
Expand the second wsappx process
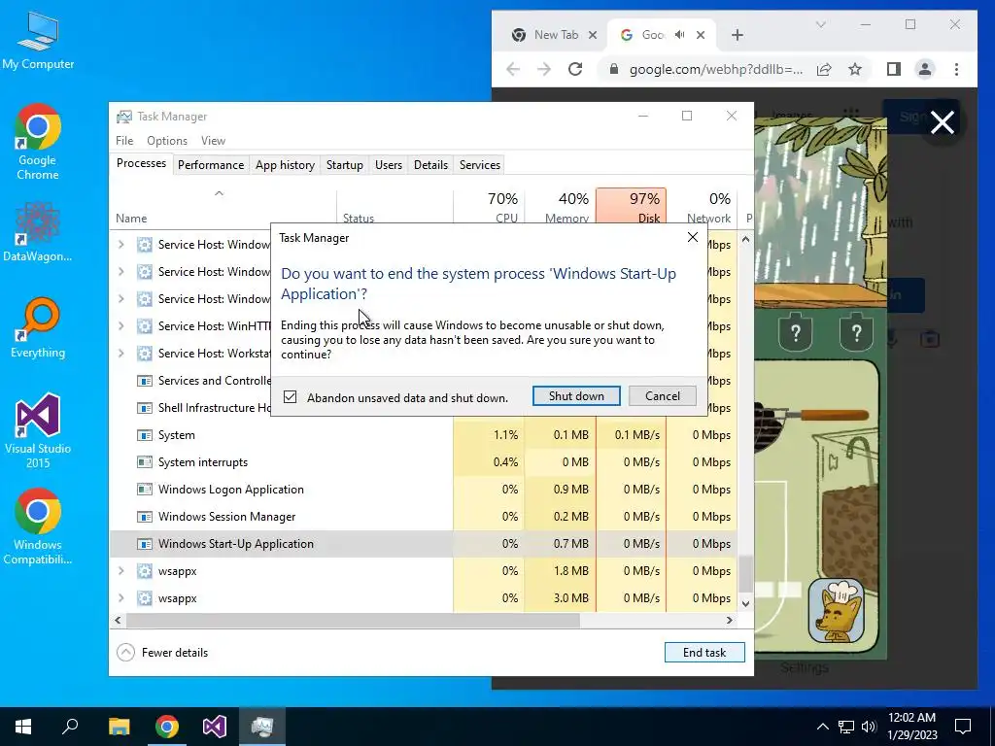point(121,598)
